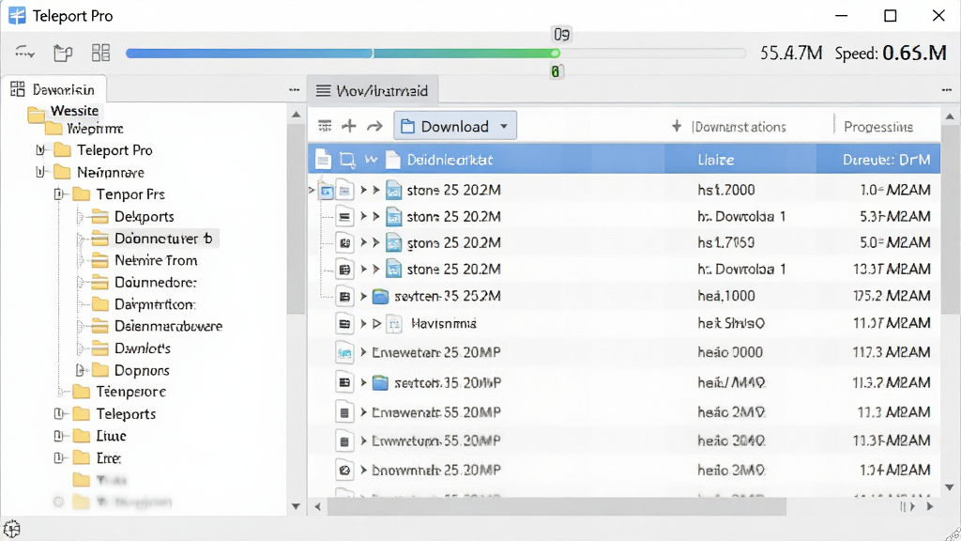Click the blue folder icon of sevtcen 35 25.2M

pos(381,296)
